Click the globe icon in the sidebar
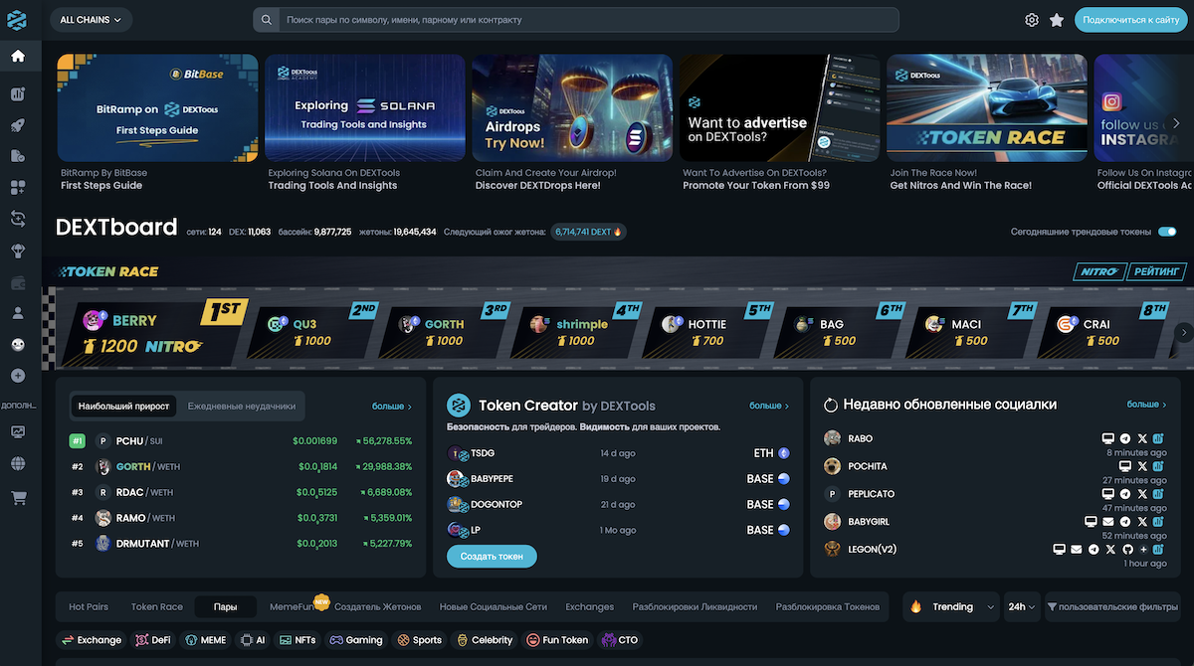The image size is (1194, 666). pos(18,464)
